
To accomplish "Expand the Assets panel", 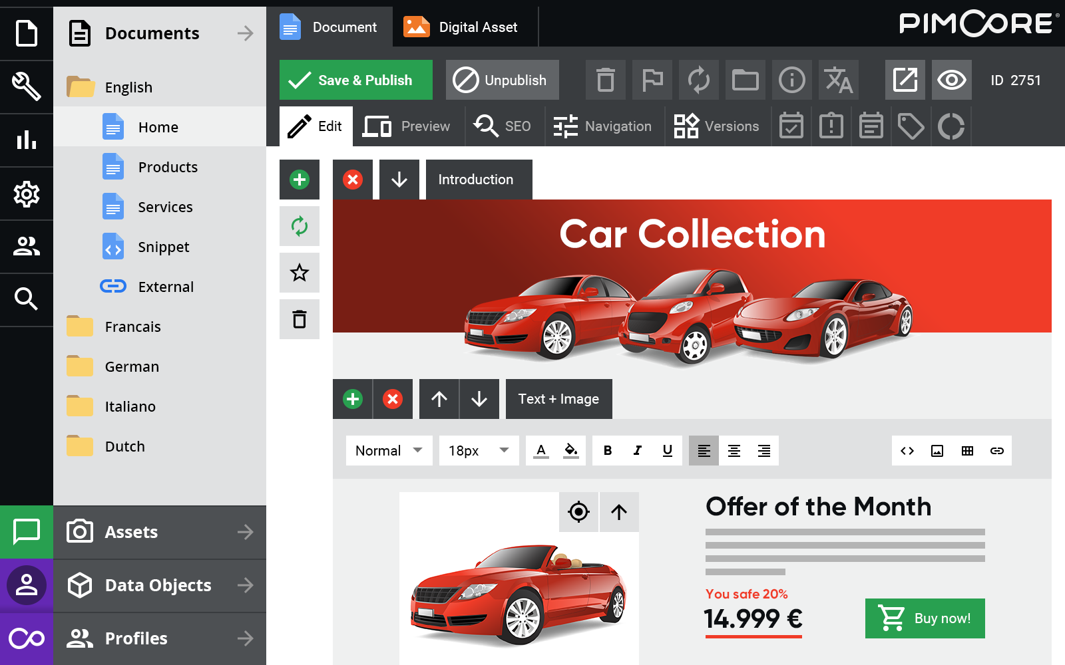I will tap(160, 531).
